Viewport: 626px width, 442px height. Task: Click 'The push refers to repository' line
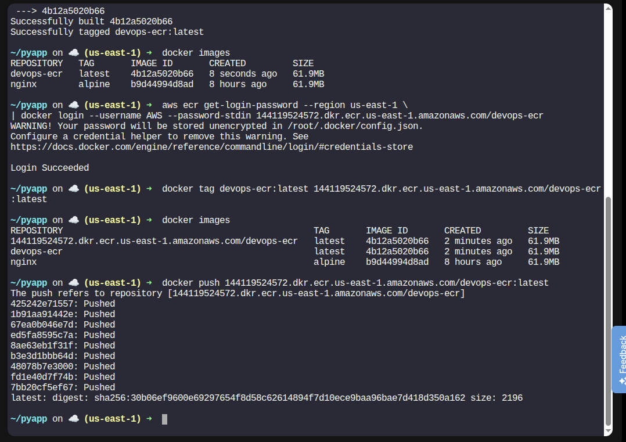[238, 293]
